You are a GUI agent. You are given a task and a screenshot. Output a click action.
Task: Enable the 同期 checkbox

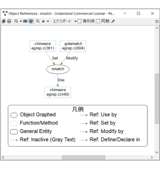pyautogui.click(x=98, y=21)
